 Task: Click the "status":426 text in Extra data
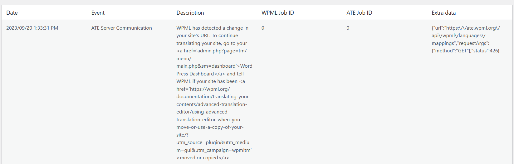(485, 51)
